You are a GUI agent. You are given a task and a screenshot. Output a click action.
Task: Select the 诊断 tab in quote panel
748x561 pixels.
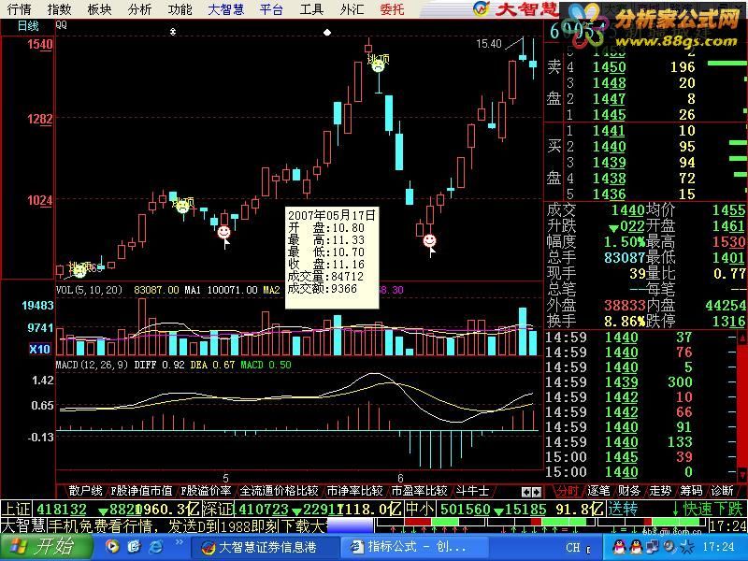(x=722, y=491)
